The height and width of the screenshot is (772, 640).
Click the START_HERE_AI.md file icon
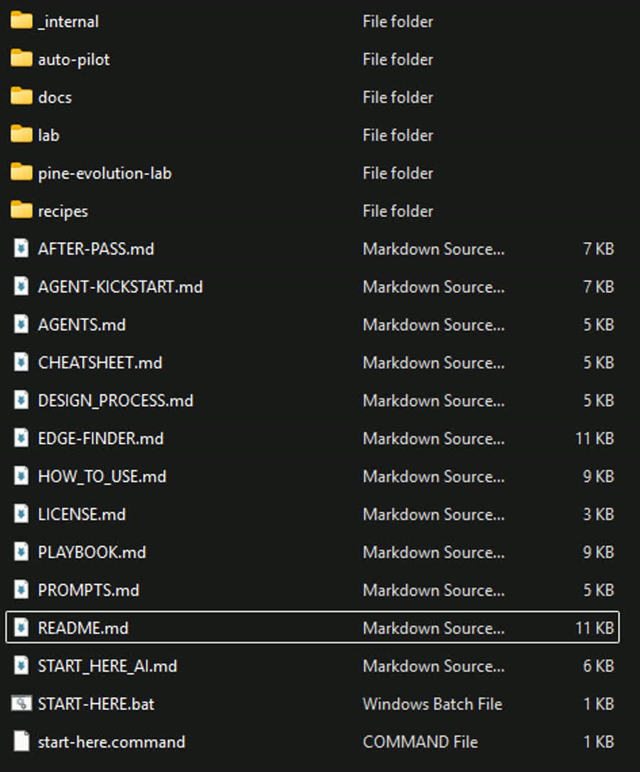coord(21,666)
